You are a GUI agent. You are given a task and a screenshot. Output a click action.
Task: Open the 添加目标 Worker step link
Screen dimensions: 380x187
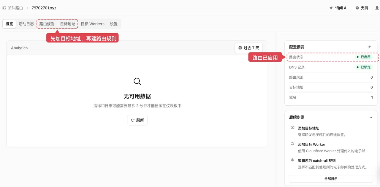click(x=311, y=144)
